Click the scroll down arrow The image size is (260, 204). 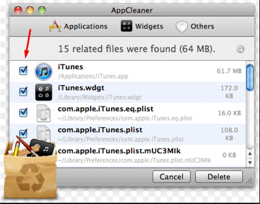(250, 162)
